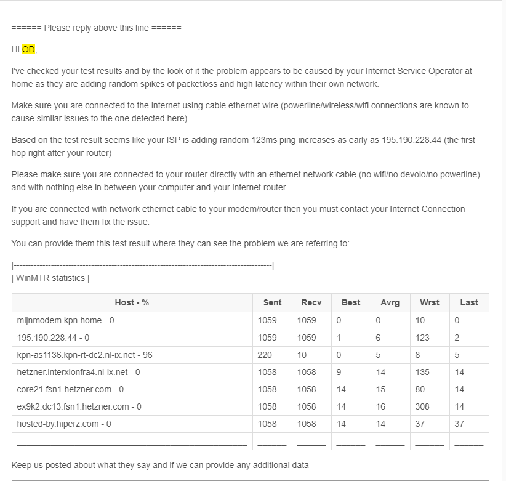Image resolution: width=506 pixels, height=481 pixels.
Task: Click the hetzner.interxionfra4.nl-ix.net host cell
Action: point(132,372)
